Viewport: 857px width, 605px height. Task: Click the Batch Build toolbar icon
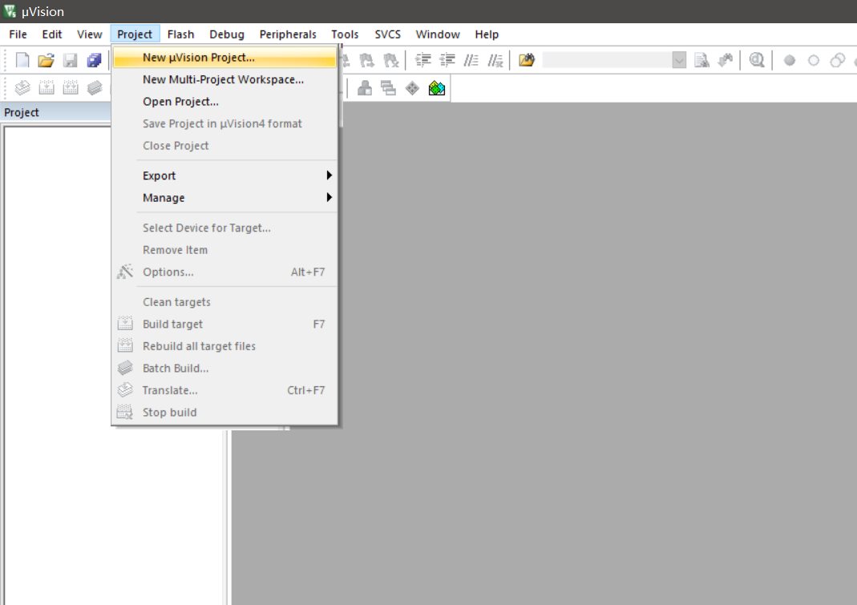tap(94, 87)
